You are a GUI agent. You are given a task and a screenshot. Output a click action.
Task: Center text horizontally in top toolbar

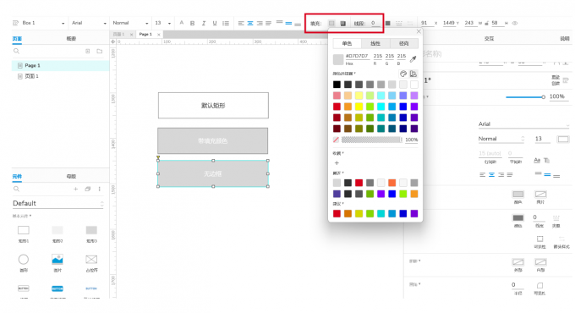[x=250, y=23]
